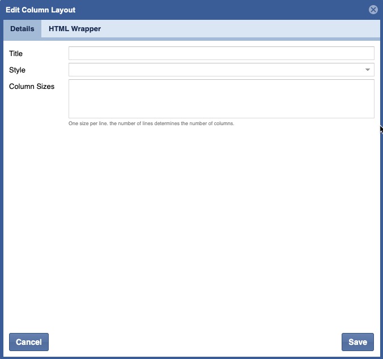Click the Title field label
Screen dimensions: 383x359
(x=16, y=54)
